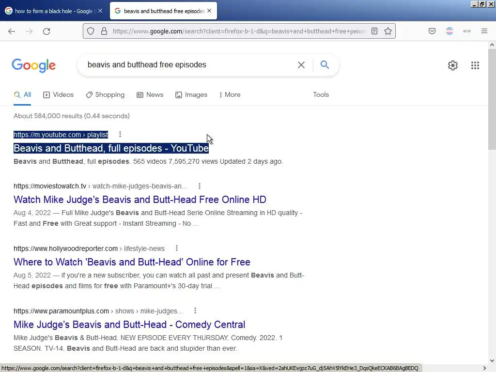The image size is (496, 372).
Task: Click the browser forward arrow
Action: click(29, 31)
